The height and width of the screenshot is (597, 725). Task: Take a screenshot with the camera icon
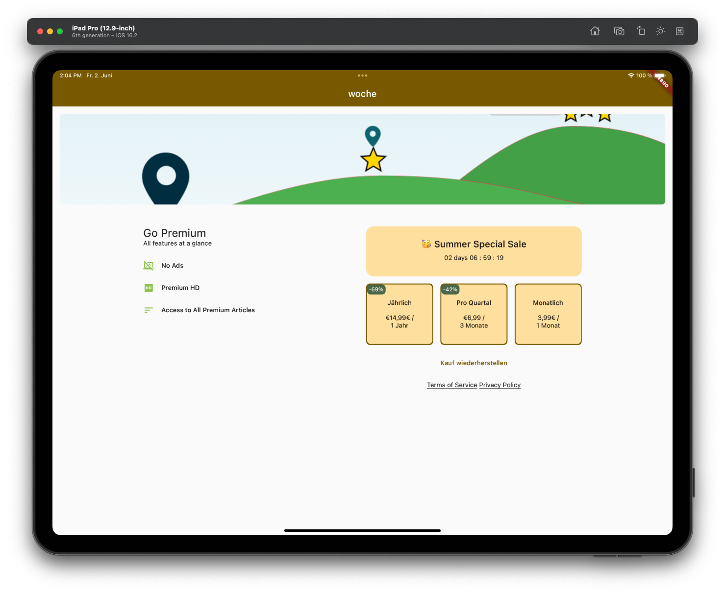[x=619, y=31]
